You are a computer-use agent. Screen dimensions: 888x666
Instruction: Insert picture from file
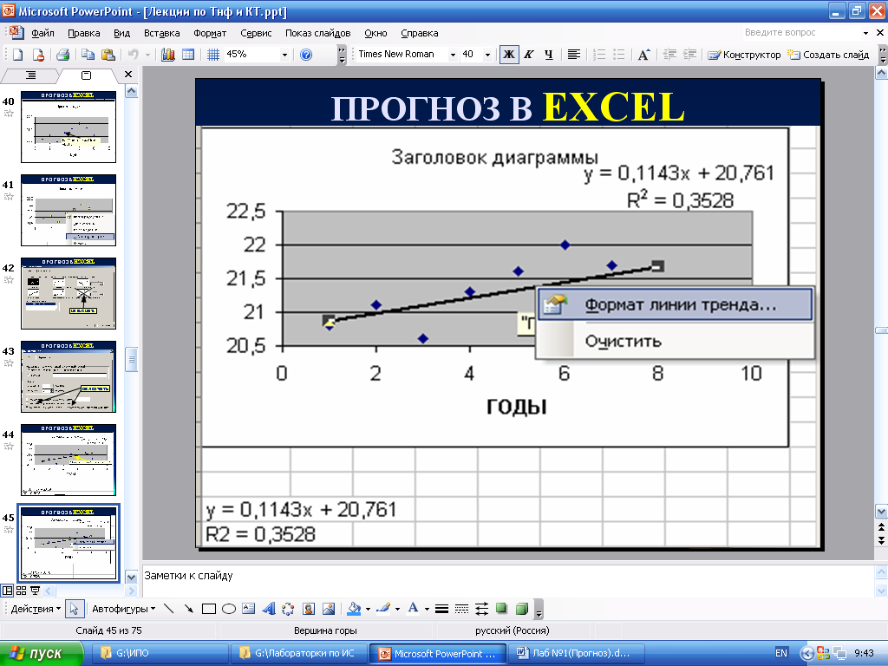[329, 609]
